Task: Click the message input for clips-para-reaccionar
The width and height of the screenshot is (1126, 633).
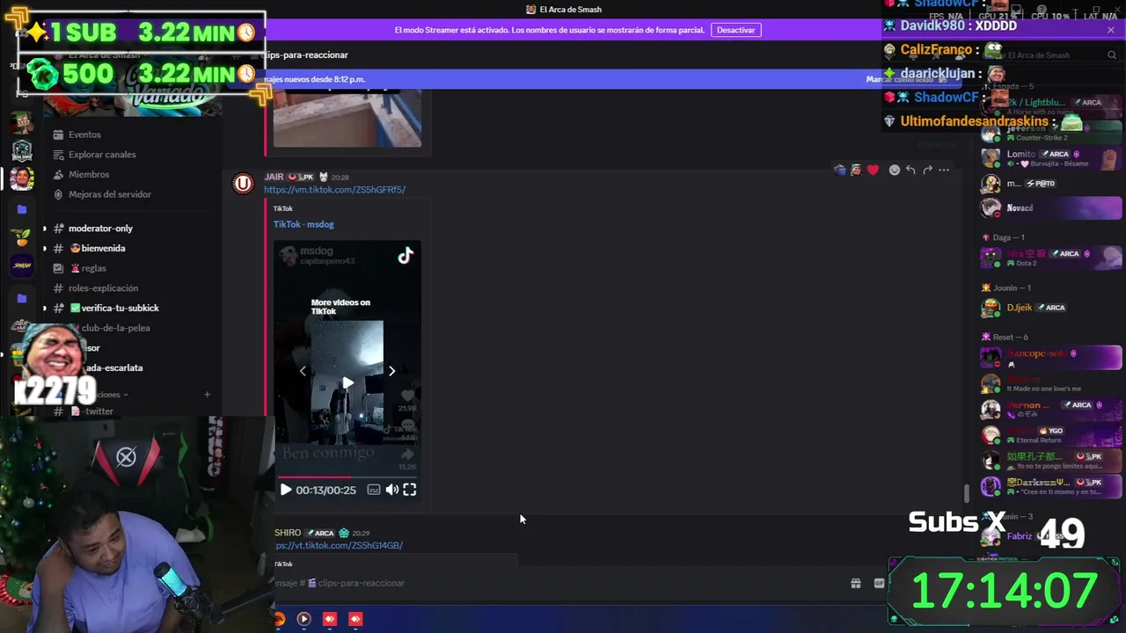Action: [x=554, y=583]
